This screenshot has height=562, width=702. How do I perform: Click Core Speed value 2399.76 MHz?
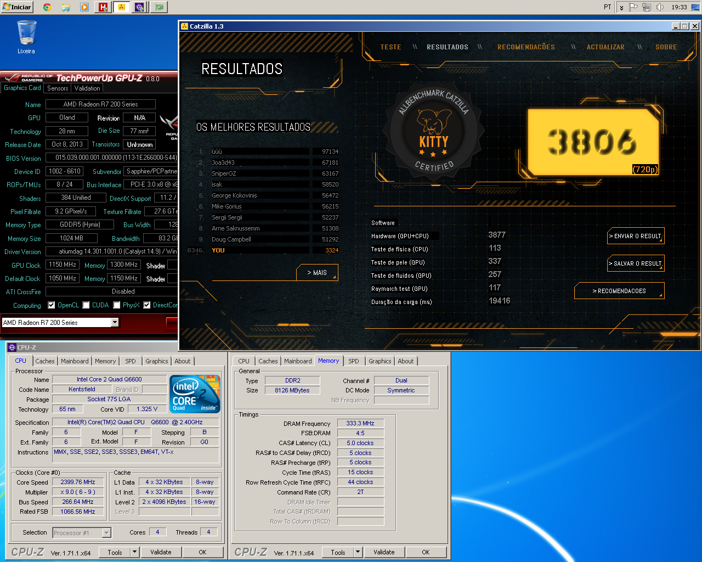point(78,482)
